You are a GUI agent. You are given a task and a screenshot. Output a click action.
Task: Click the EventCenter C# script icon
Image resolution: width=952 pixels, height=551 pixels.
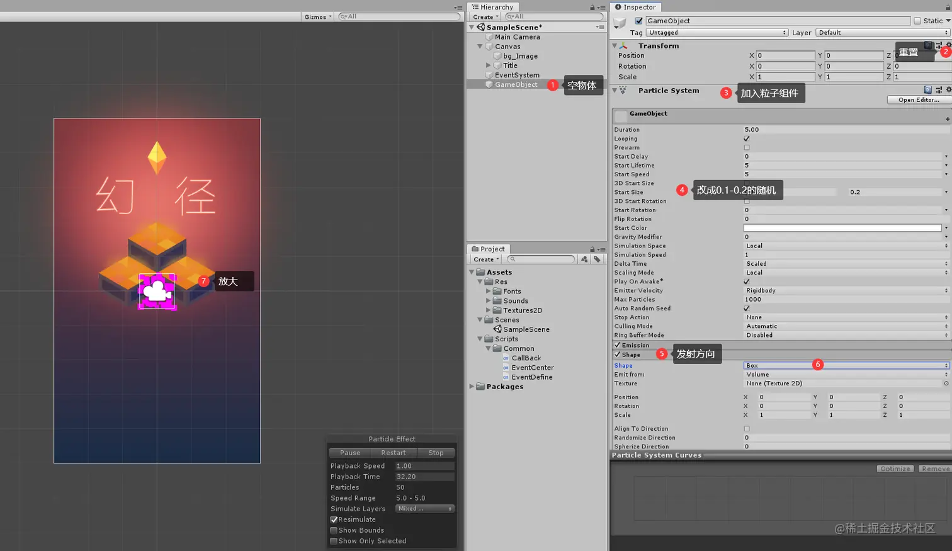506,368
